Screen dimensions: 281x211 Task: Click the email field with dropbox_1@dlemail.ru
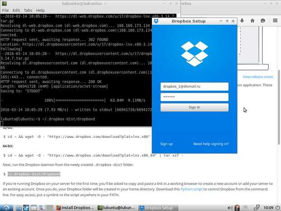point(194,87)
